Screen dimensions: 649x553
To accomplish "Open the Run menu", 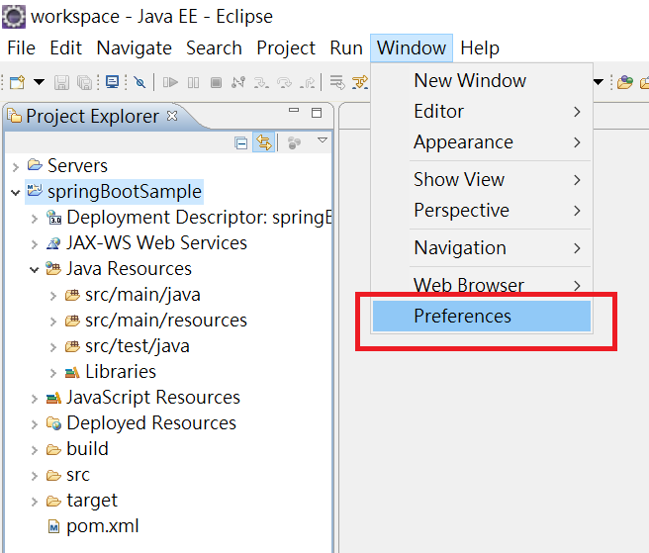I will click(x=346, y=48).
